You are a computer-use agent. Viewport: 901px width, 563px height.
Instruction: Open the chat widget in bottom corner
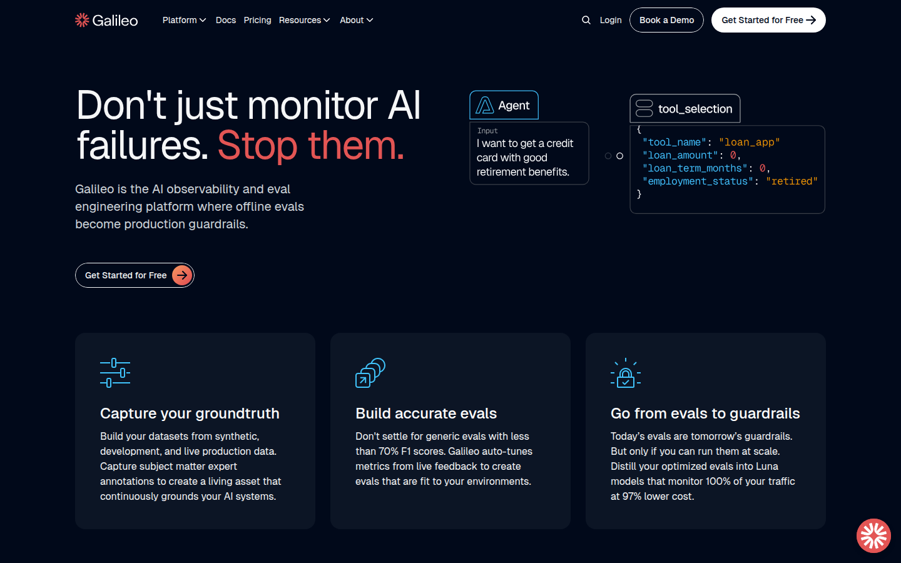tap(873, 536)
